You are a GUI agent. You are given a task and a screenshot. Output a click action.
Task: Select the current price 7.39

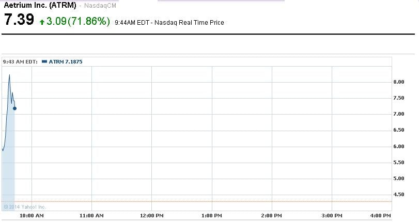(19, 21)
